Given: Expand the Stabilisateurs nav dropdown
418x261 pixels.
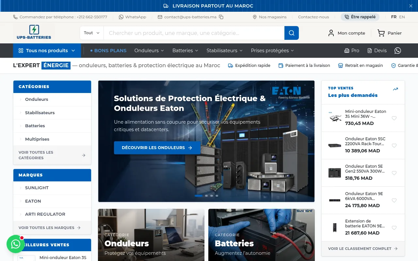Looking at the screenshot, I should point(225,51).
